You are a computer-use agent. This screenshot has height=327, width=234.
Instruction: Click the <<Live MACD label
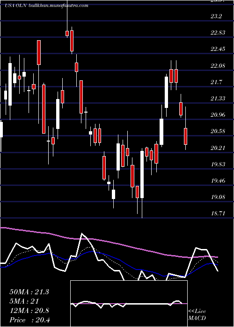(x=197, y=315)
